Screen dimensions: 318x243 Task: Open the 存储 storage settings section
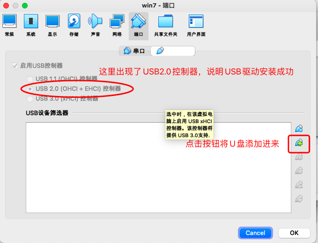pyautogui.click(x=74, y=26)
